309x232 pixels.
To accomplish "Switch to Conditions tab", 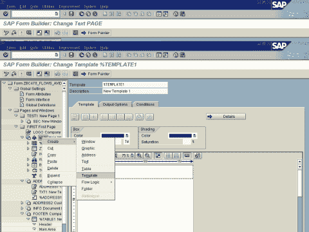I will click(x=145, y=104).
